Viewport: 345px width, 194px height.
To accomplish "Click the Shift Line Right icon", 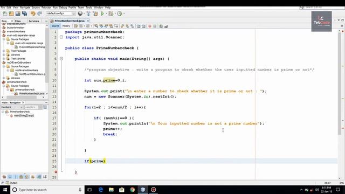I will 144,26.
